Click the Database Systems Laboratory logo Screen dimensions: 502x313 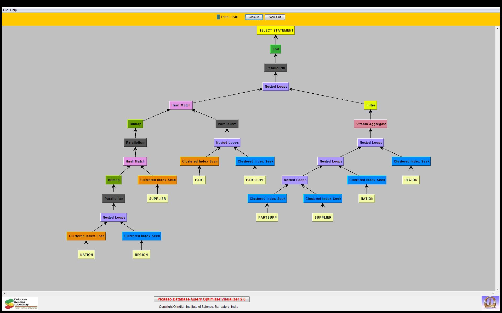tap(21, 303)
